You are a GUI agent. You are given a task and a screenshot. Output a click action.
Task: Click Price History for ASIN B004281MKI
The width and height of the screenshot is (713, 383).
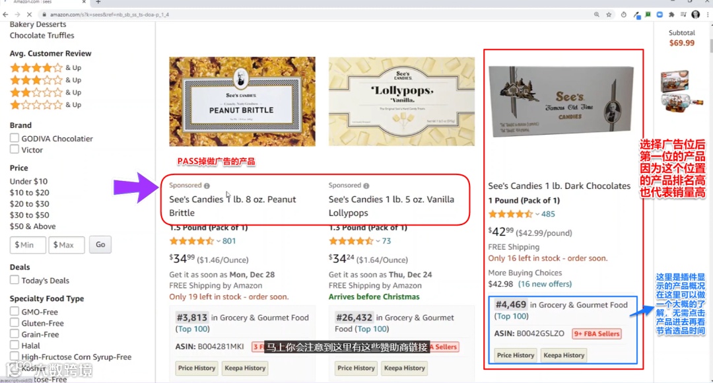tap(197, 368)
